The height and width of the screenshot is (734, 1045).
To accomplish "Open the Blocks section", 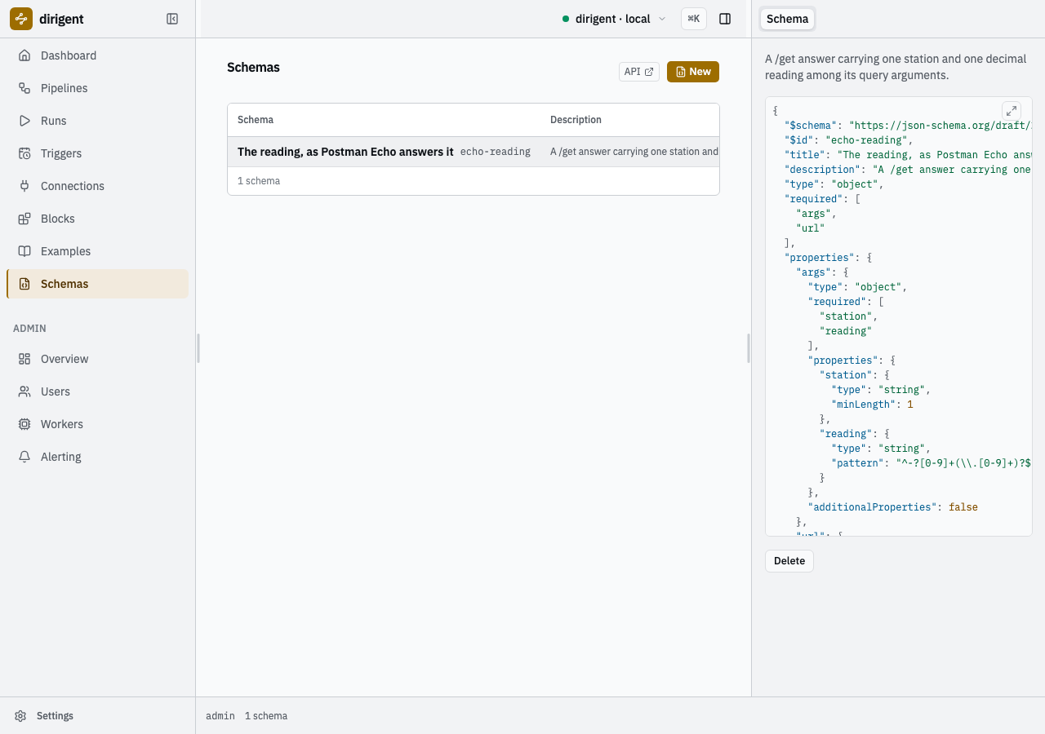I will (97, 219).
